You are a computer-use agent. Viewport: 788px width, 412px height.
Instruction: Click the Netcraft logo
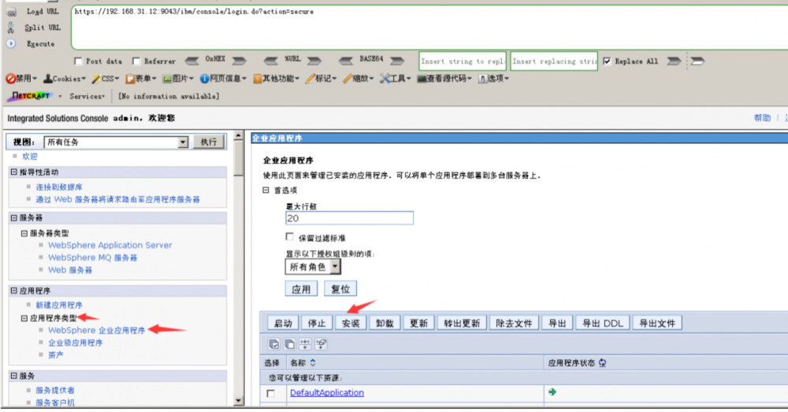pyautogui.click(x=31, y=95)
